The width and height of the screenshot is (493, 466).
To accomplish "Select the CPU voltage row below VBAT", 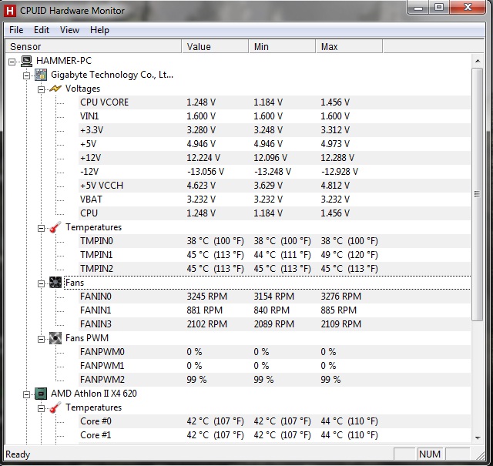I will [274, 213].
